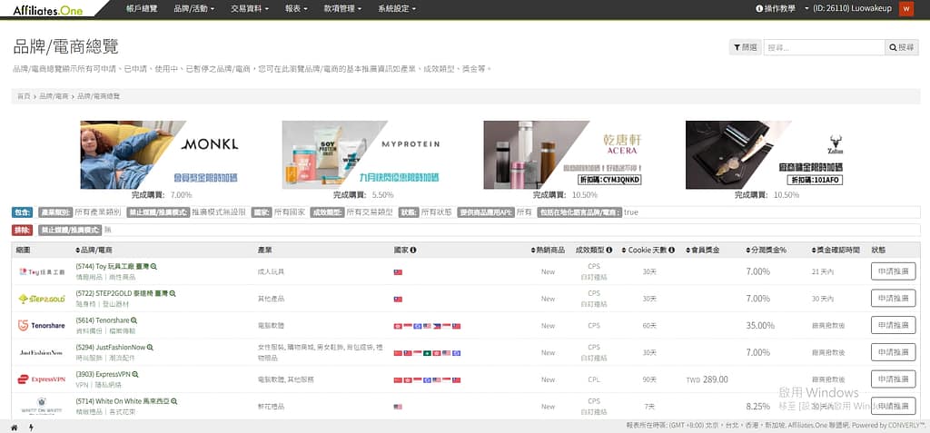Apply for promotion on Tenorshare row
The width and height of the screenshot is (930, 433).
point(894,326)
